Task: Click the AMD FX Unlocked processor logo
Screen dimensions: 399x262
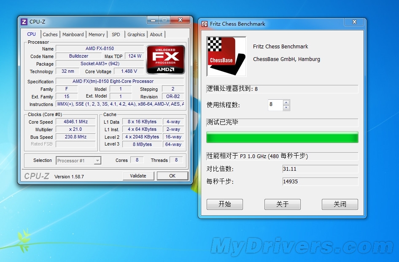Action: coord(166,60)
